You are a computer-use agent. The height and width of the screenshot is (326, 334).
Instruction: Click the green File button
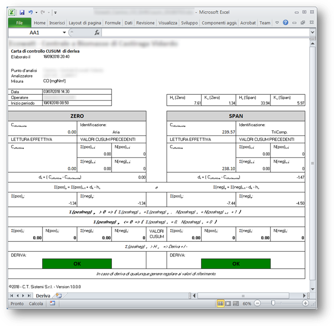(x=20, y=22)
